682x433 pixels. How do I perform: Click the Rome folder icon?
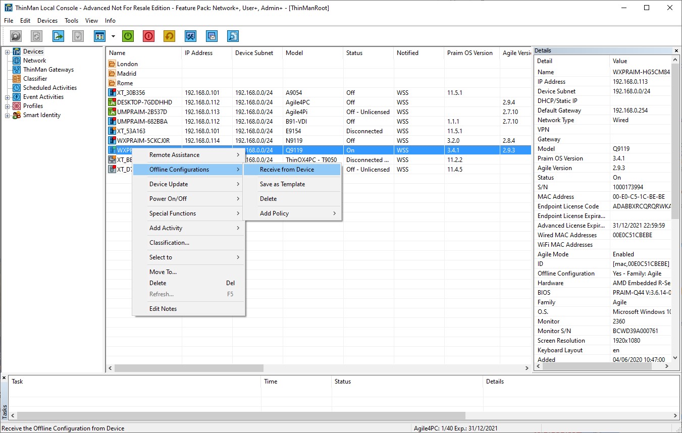coord(112,83)
